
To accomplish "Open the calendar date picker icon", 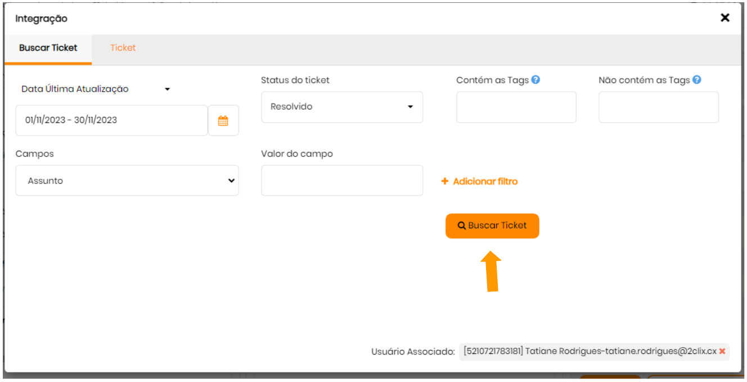I will [223, 120].
